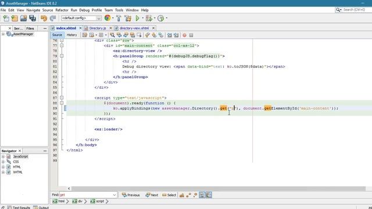
Task: Open the Refactor menu
Action: tap(62, 10)
